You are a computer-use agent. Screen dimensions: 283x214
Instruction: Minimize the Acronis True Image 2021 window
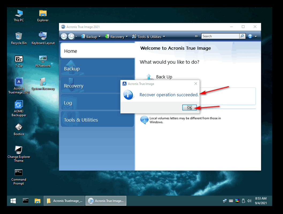coord(231,27)
